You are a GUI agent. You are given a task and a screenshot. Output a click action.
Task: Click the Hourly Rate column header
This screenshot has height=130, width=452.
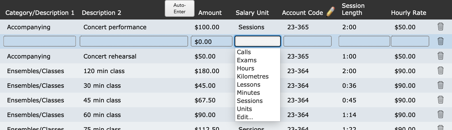click(x=409, y=13)
